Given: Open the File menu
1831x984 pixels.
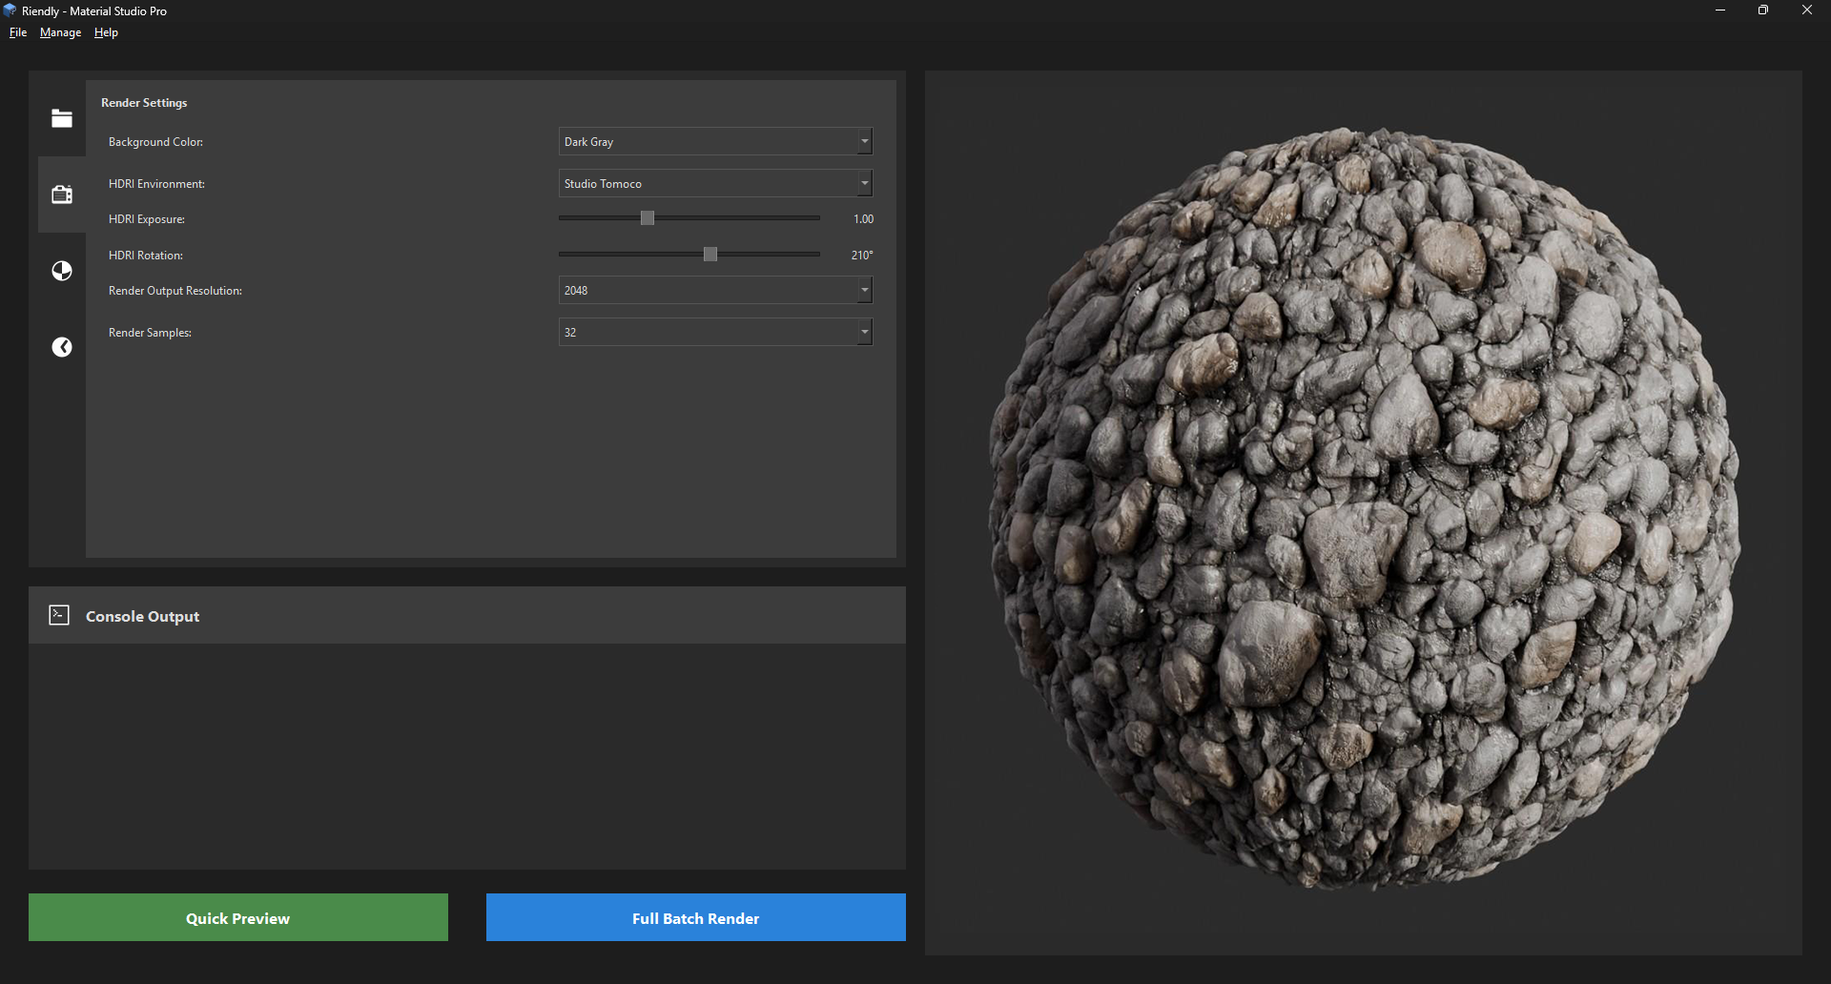Looking at the screenshot, I should coord(17,32).
